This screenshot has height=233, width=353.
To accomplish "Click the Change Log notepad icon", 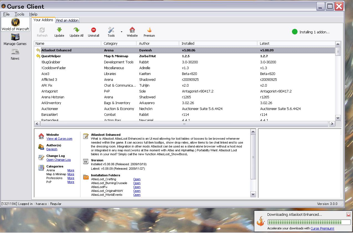I will tap(41, 157).
